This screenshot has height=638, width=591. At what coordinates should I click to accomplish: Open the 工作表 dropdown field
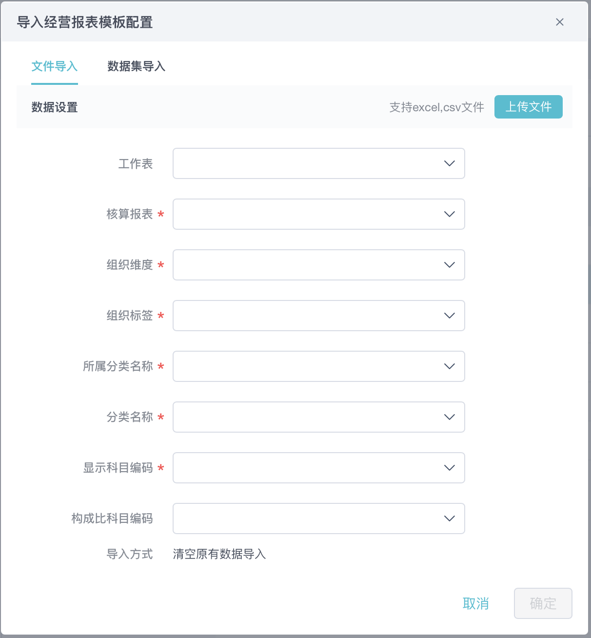pyautogui.click(x=307, y=163)
